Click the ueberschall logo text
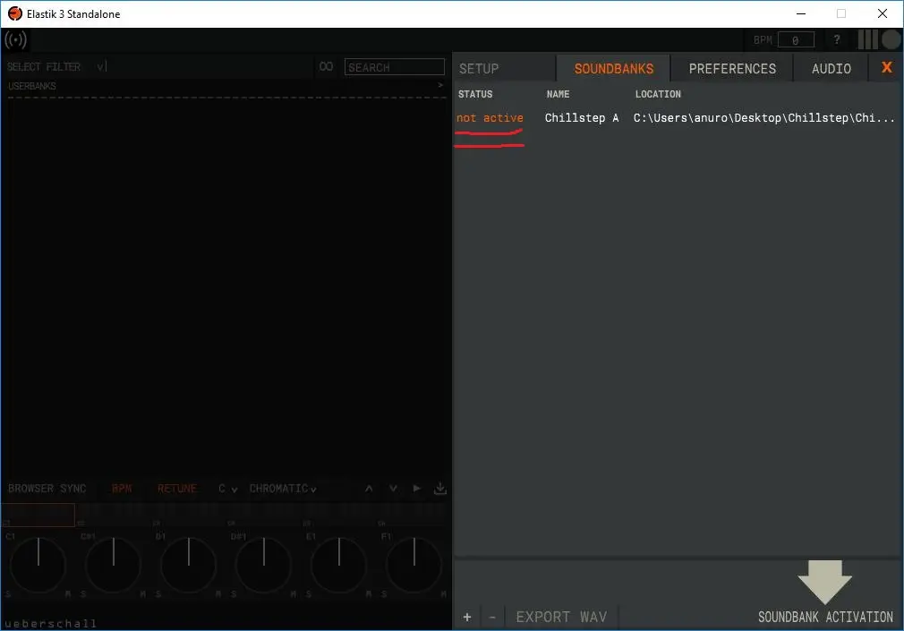The width and height of the screenshot is (904, 631). [51, 624]
